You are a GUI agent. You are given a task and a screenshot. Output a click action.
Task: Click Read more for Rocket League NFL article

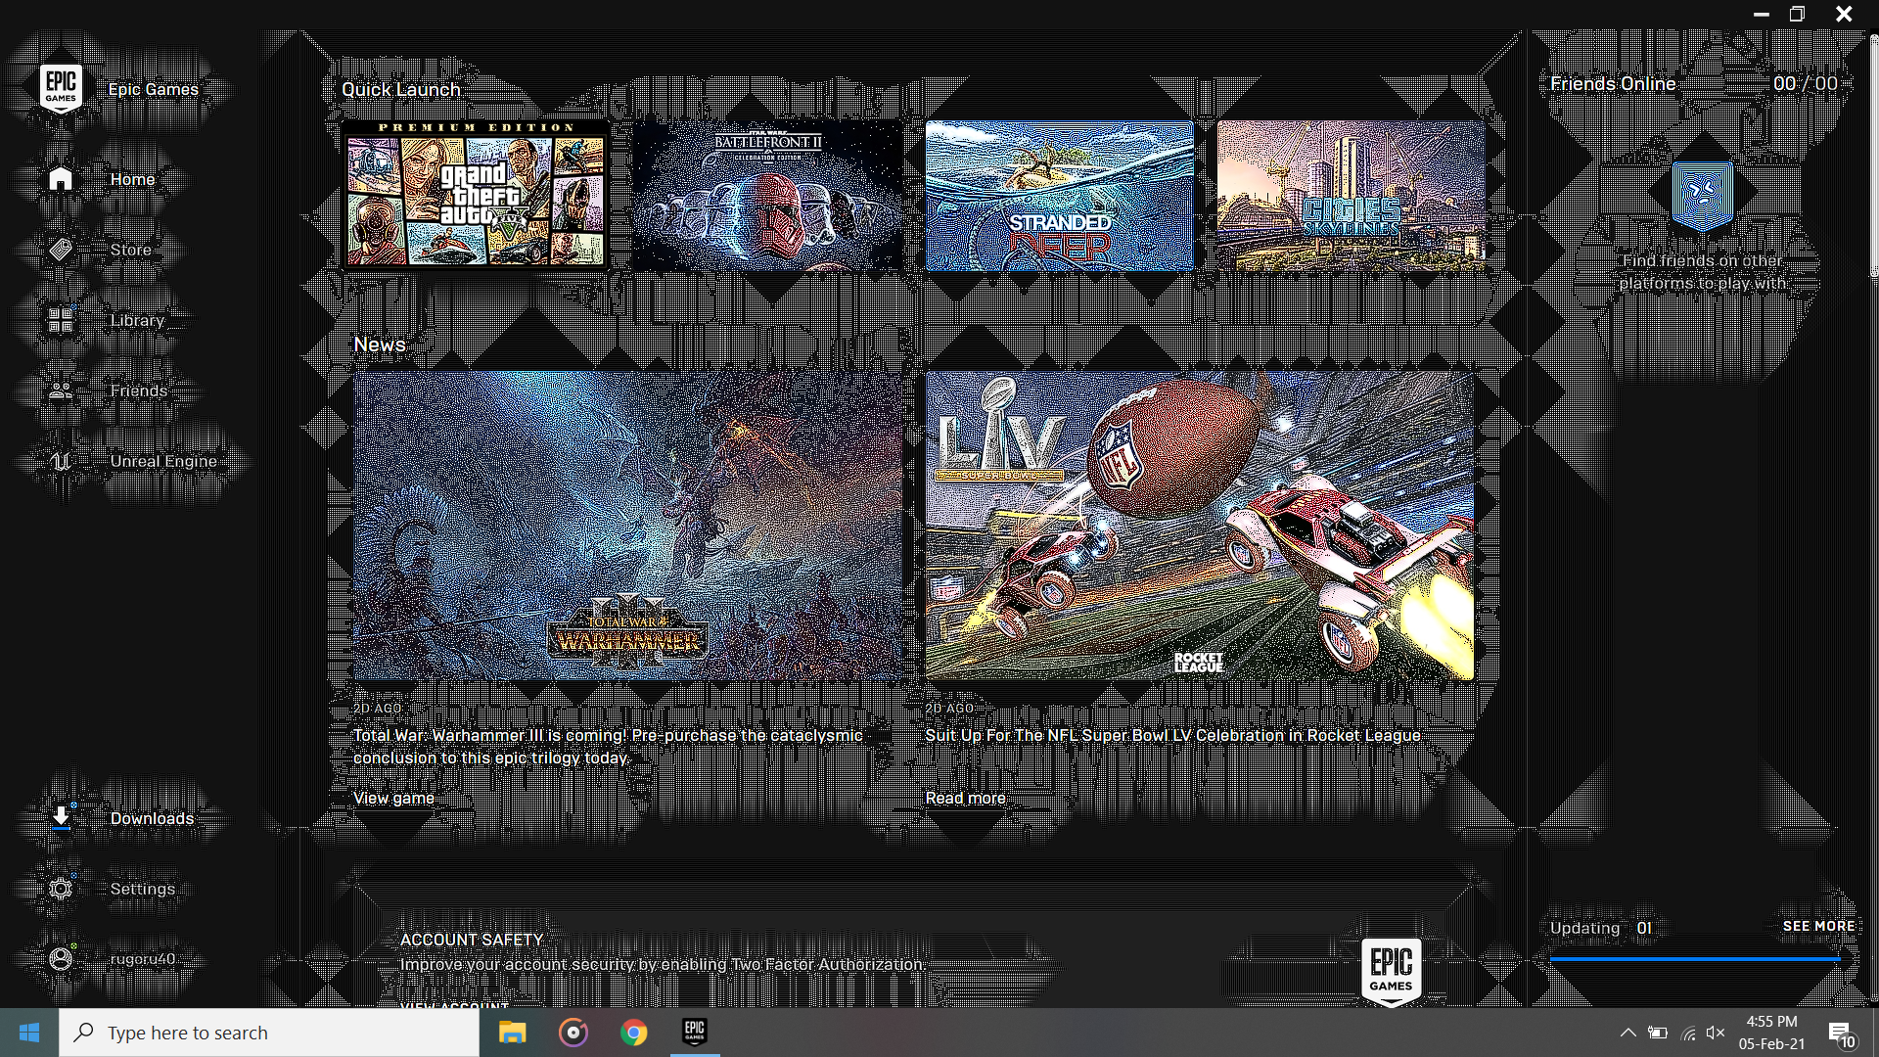965,797
